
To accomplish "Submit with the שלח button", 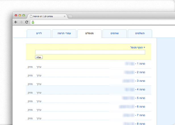I will pyautogui.click(x=39, y=57).
